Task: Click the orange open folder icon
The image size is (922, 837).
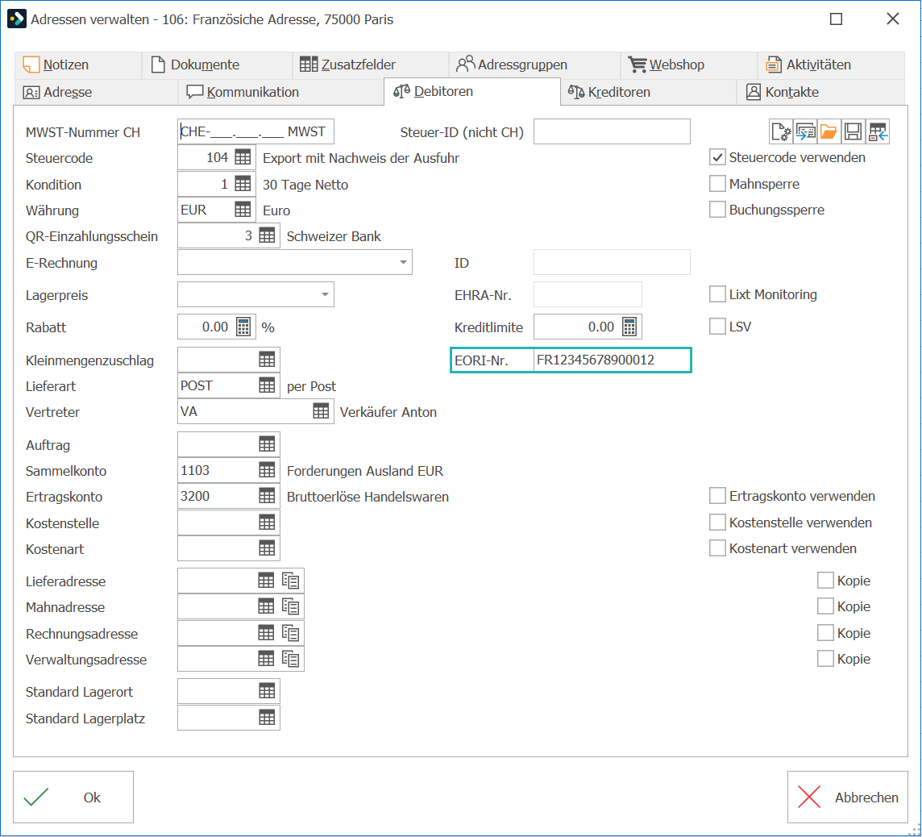Action: 829,131
